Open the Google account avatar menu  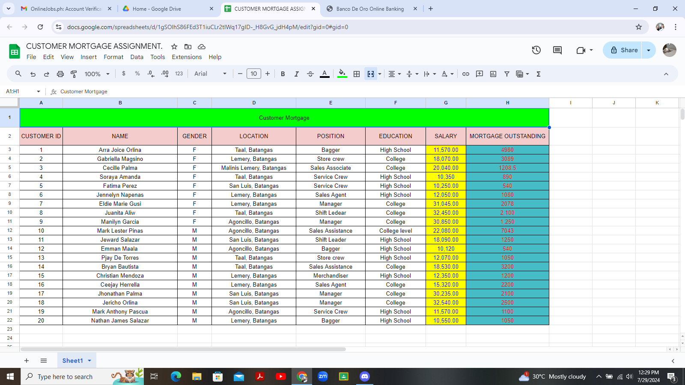coord(670,50)
